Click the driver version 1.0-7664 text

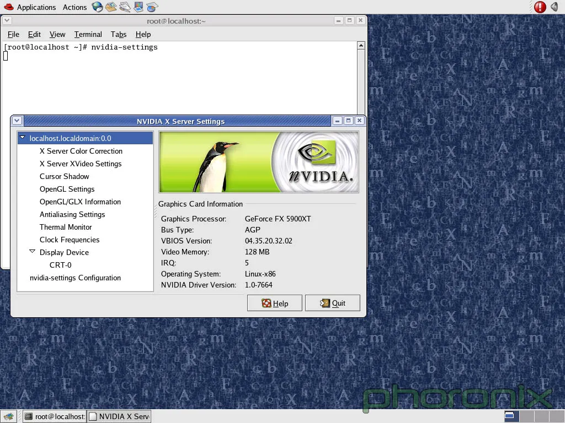pos(258,285)
